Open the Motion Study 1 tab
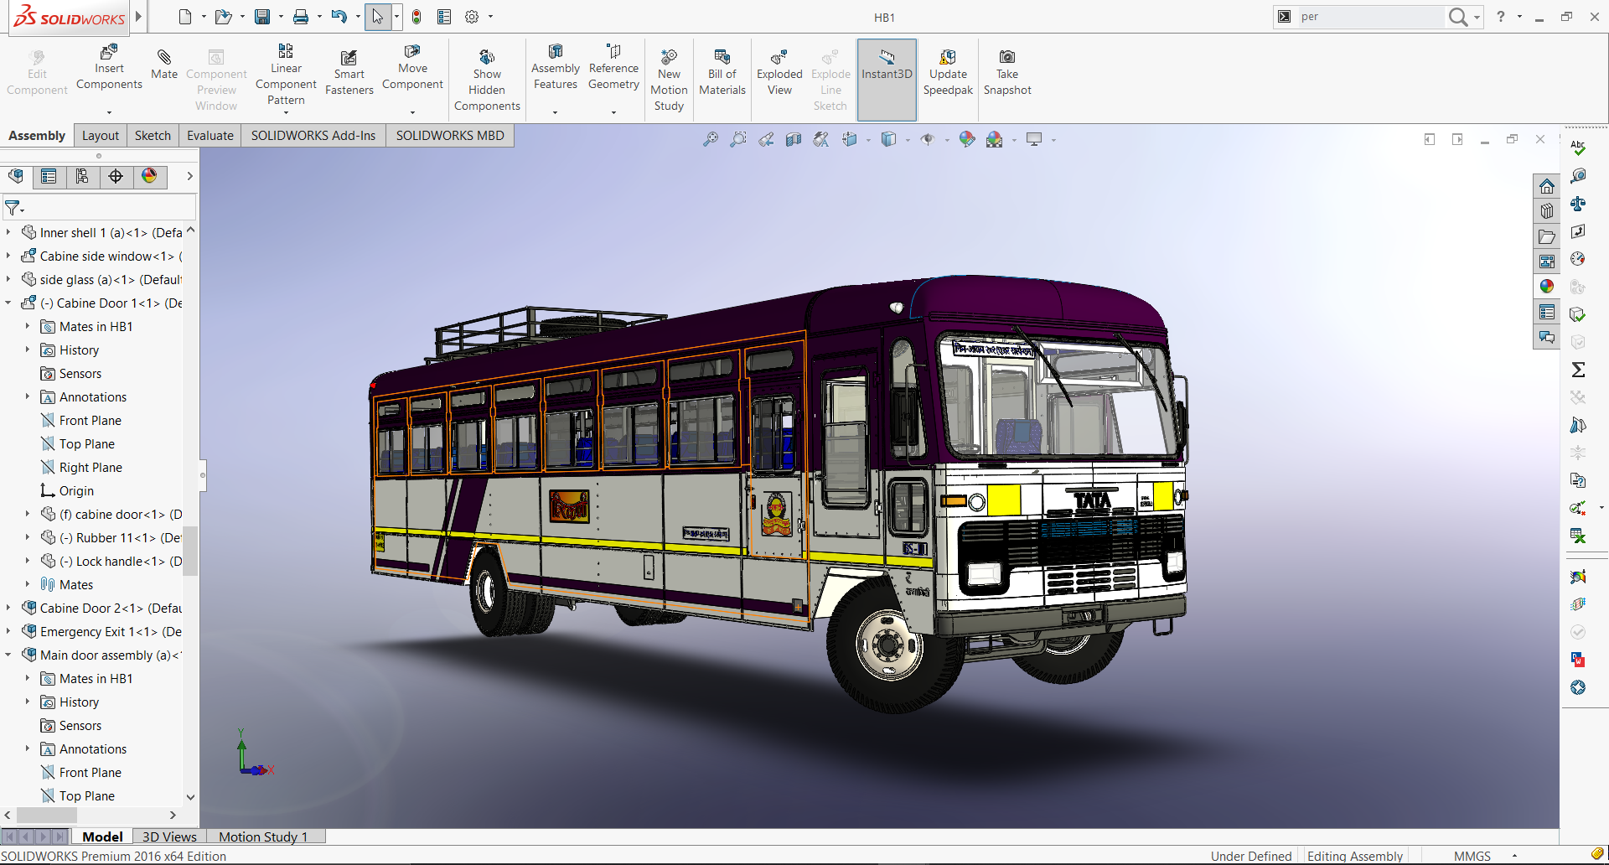The width and height of the screenshot is (1609, 865). [263, 837]
